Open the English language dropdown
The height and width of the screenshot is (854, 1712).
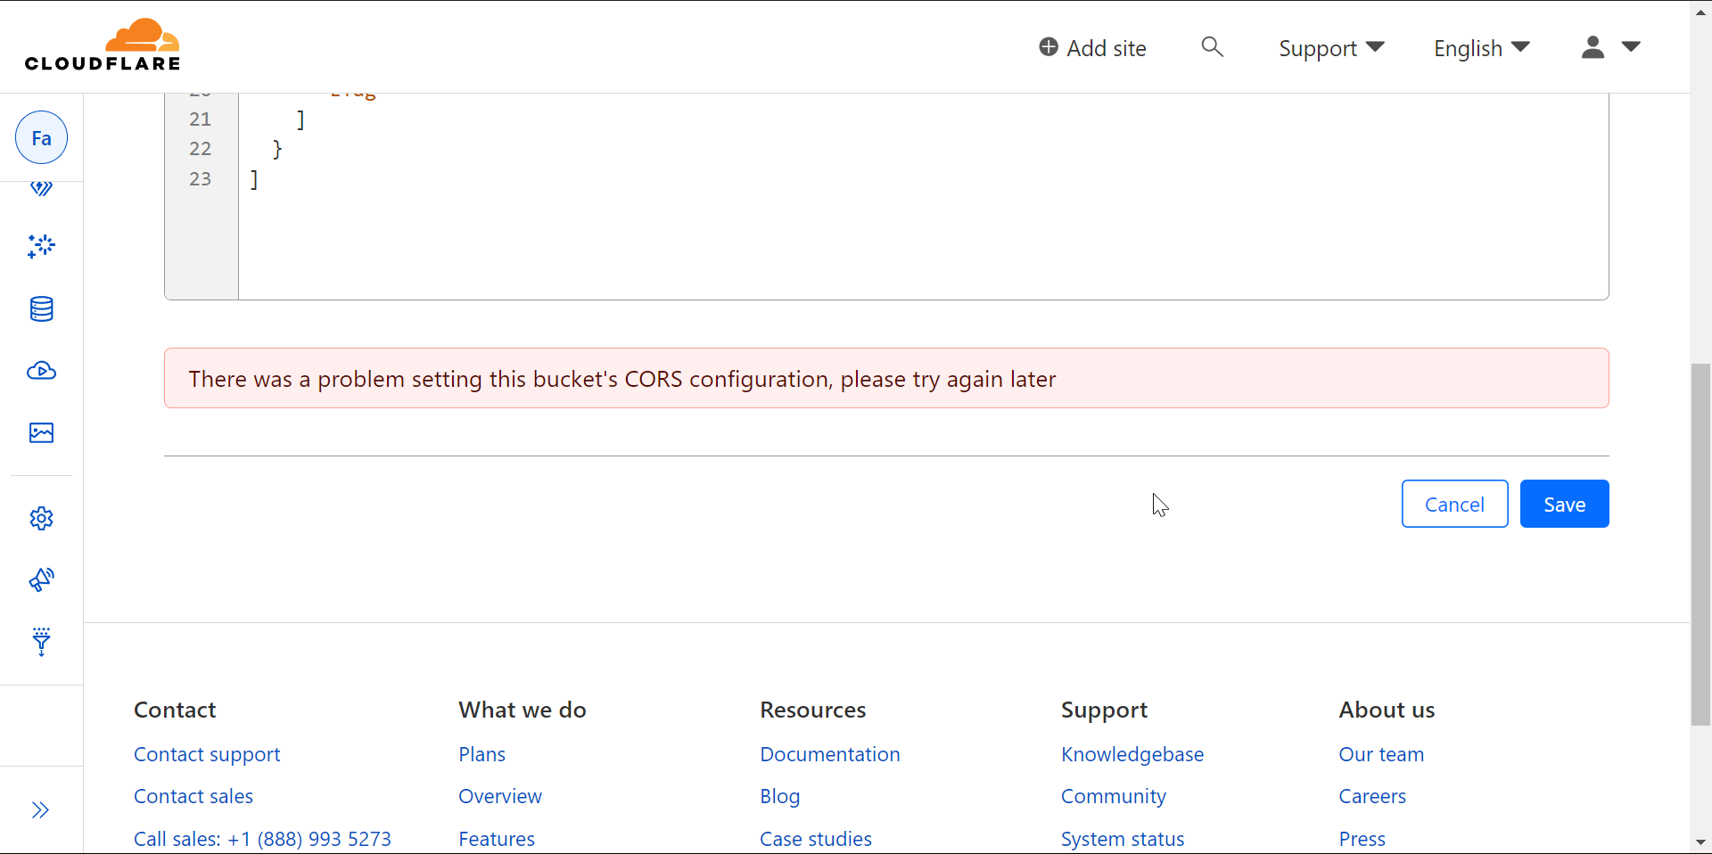[1479, 48]
